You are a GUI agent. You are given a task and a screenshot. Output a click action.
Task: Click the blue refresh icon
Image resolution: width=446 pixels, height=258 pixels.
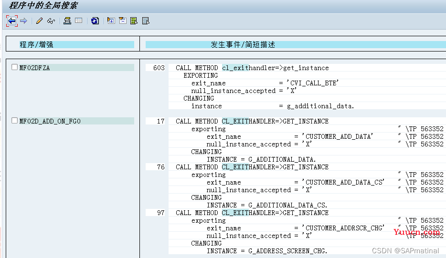95,21
